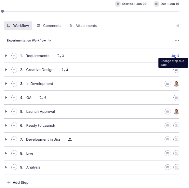The width and height of the screenshot is (189, 188).
Task: Click the Jira integration icon on step 7
Action: click(x=70, y=139)
